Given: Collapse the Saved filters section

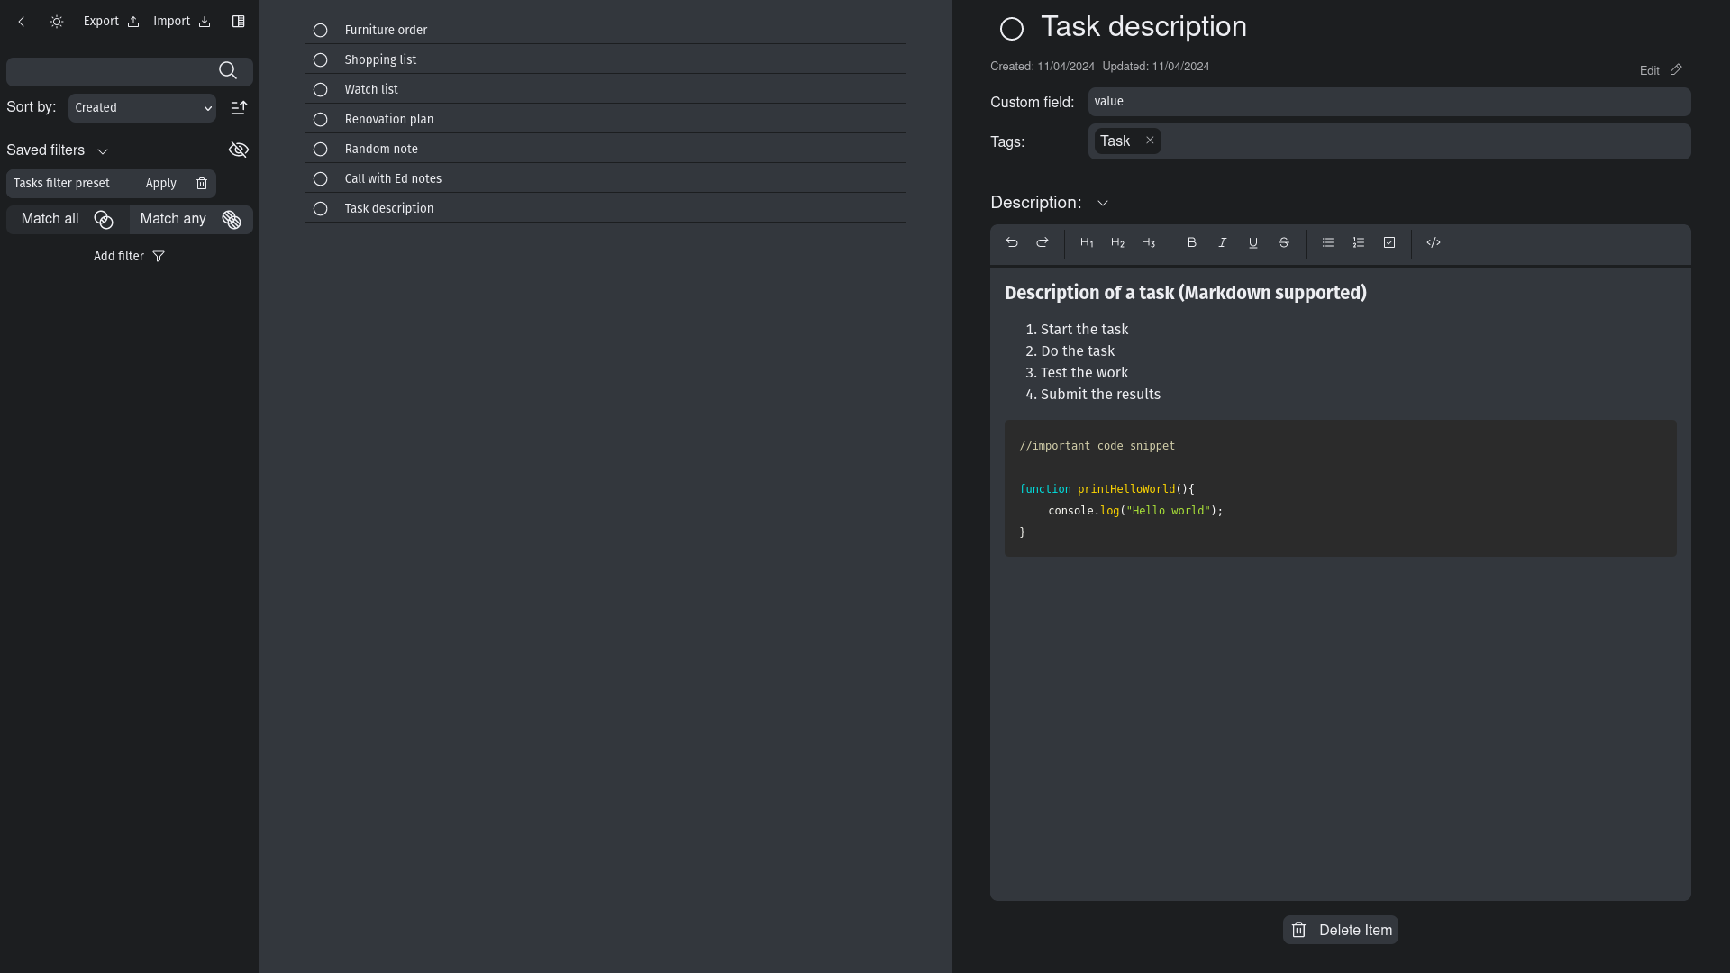Looking at the screenshot, I should [103, 151].
